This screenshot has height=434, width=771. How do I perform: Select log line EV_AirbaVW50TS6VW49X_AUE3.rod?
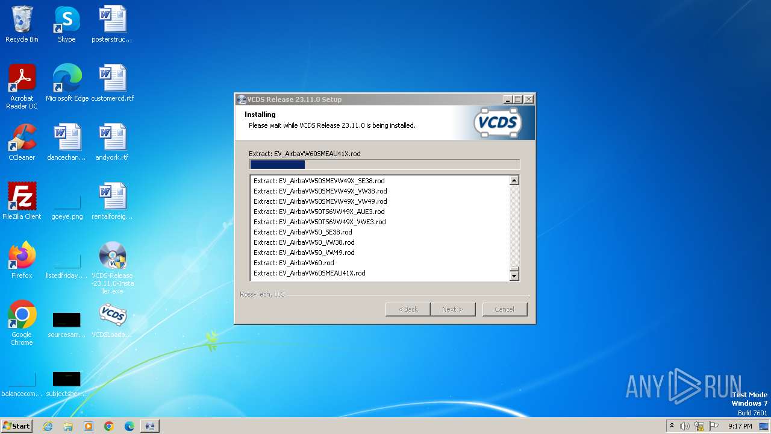[x=319, y=212]
